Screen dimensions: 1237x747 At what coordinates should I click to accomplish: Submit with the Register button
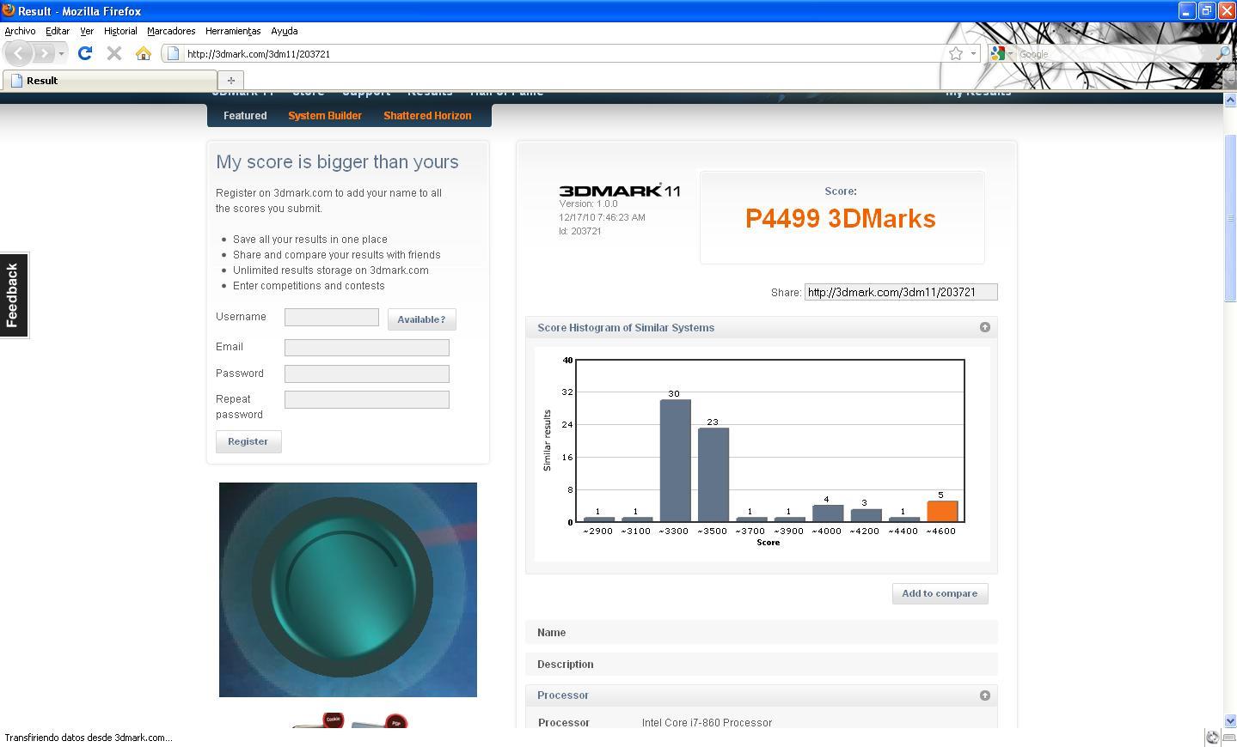(x=248, y=441)
